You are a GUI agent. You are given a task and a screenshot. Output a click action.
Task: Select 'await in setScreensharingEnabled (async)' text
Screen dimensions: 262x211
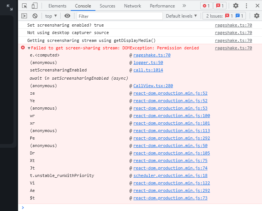pyautogui.click(x=79, y=78)
